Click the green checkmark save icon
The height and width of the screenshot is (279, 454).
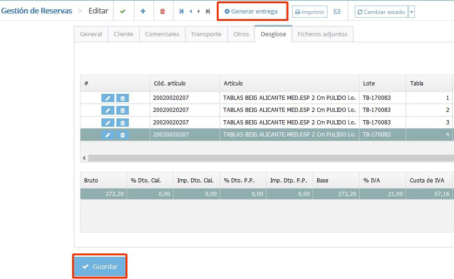123,11
